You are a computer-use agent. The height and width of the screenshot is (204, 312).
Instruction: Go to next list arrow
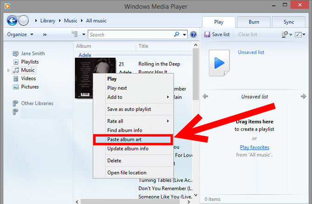(x=303, y=97)
